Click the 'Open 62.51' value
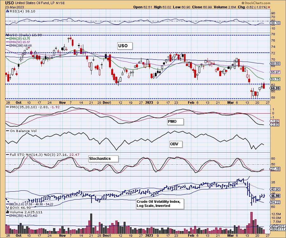 tap(143, 7)
